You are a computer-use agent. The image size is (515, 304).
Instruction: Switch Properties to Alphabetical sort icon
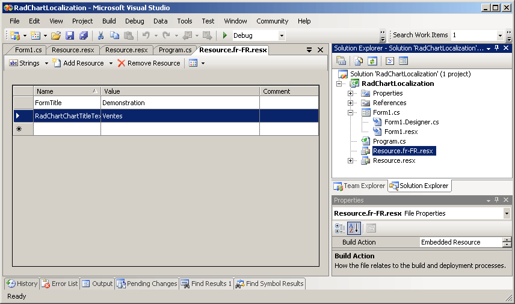coord(354,228)
